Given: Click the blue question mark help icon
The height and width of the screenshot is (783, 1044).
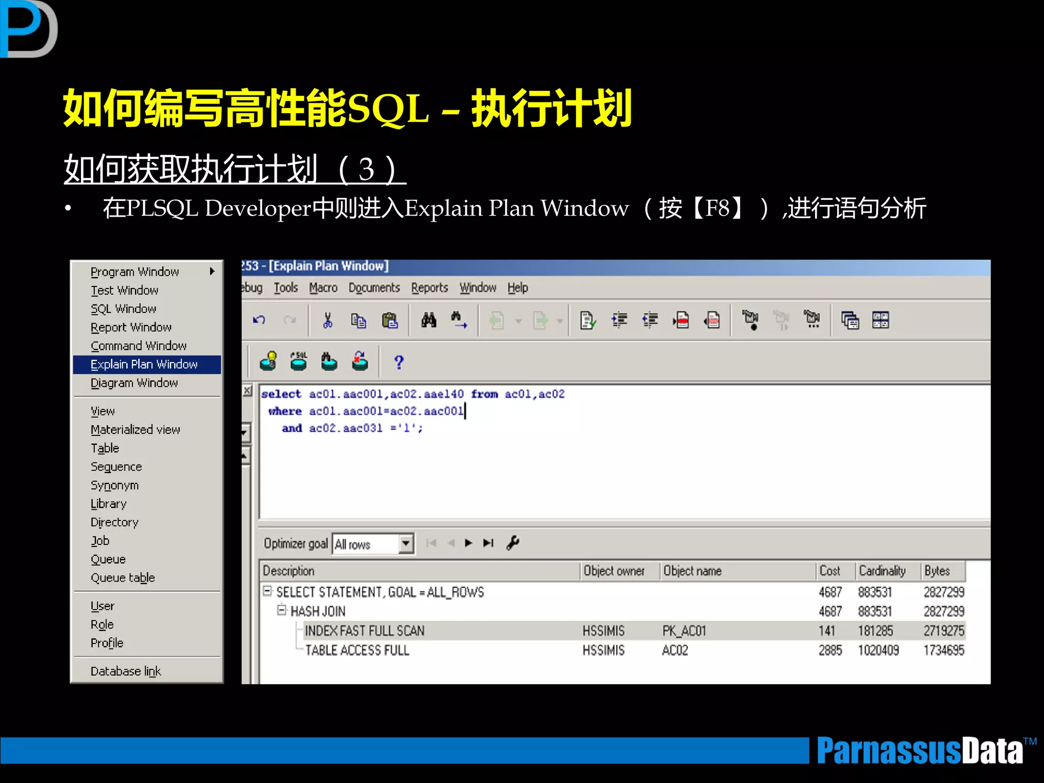Looking at the screenshot, I should (399, 362).
